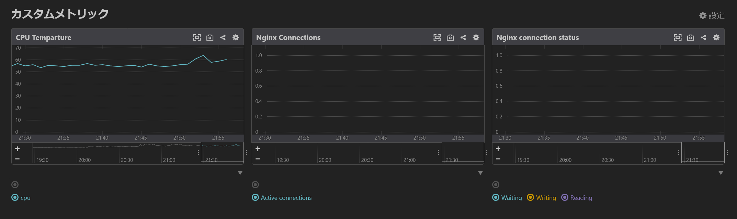The width and height of the screenshot is (737, 219).
Task: Fullscreen the Nginx connection status graph
Action: pos(678,38)
